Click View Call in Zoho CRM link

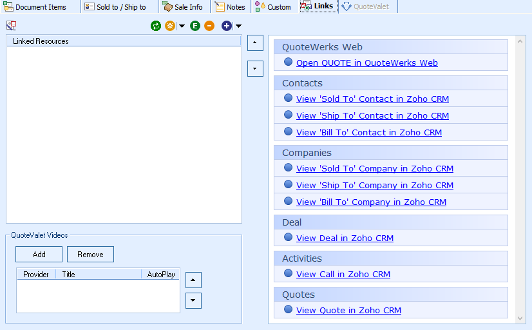click(343, 274)
